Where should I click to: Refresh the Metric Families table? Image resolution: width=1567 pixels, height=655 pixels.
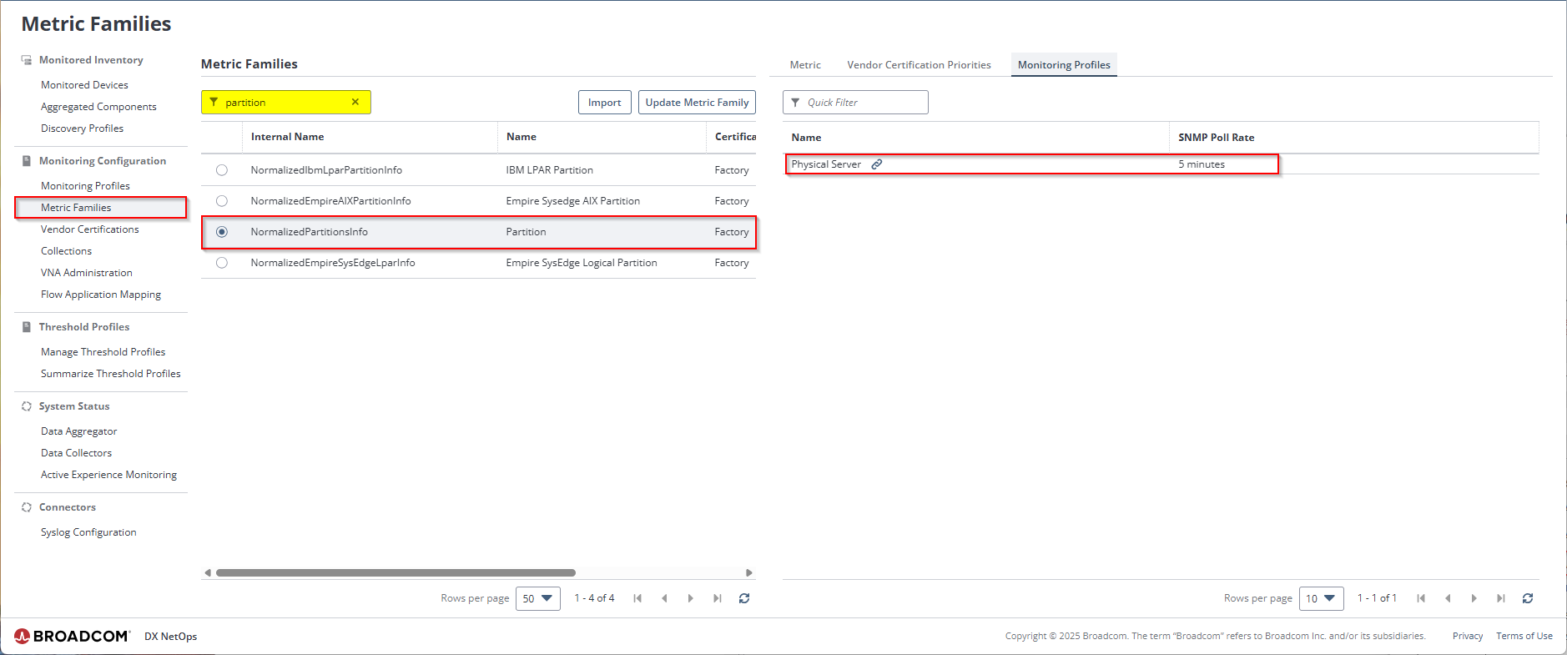point(744,598)
